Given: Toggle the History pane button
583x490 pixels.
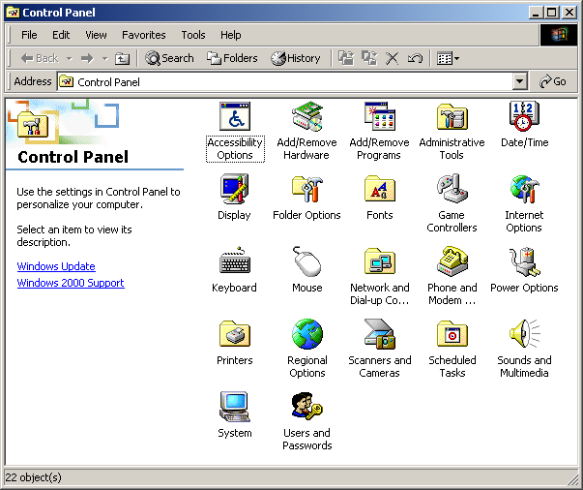Looking at the screenshot, I should click(296, 58).
